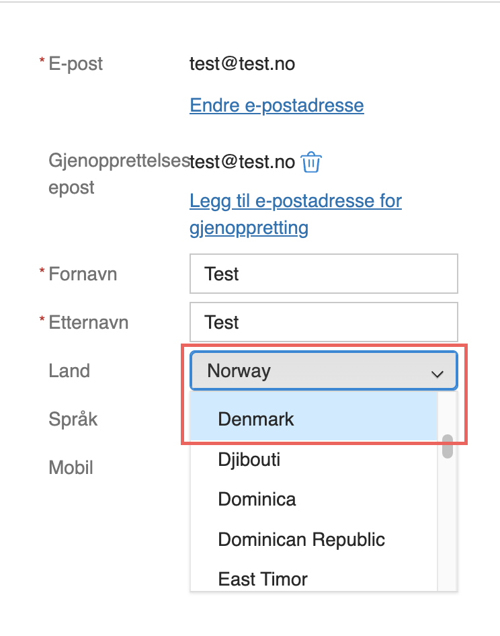The height and width of the screenshot is (636, 500).
Task: Click the Land dropdown chevron arrow
Action: [x=437, y=373]
